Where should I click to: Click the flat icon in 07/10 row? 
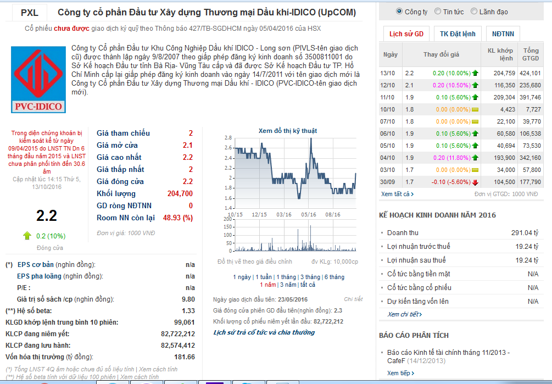(x=475, y=121)
